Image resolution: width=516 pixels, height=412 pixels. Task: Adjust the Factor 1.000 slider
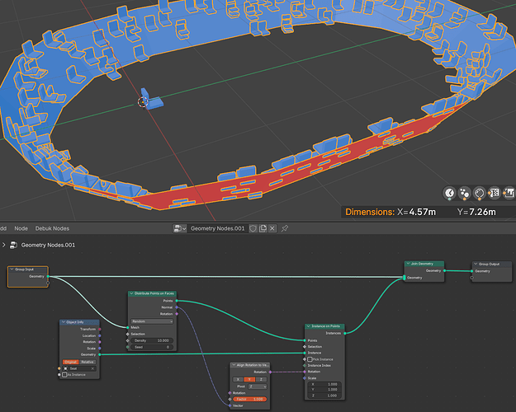click(x=250, y=399)
